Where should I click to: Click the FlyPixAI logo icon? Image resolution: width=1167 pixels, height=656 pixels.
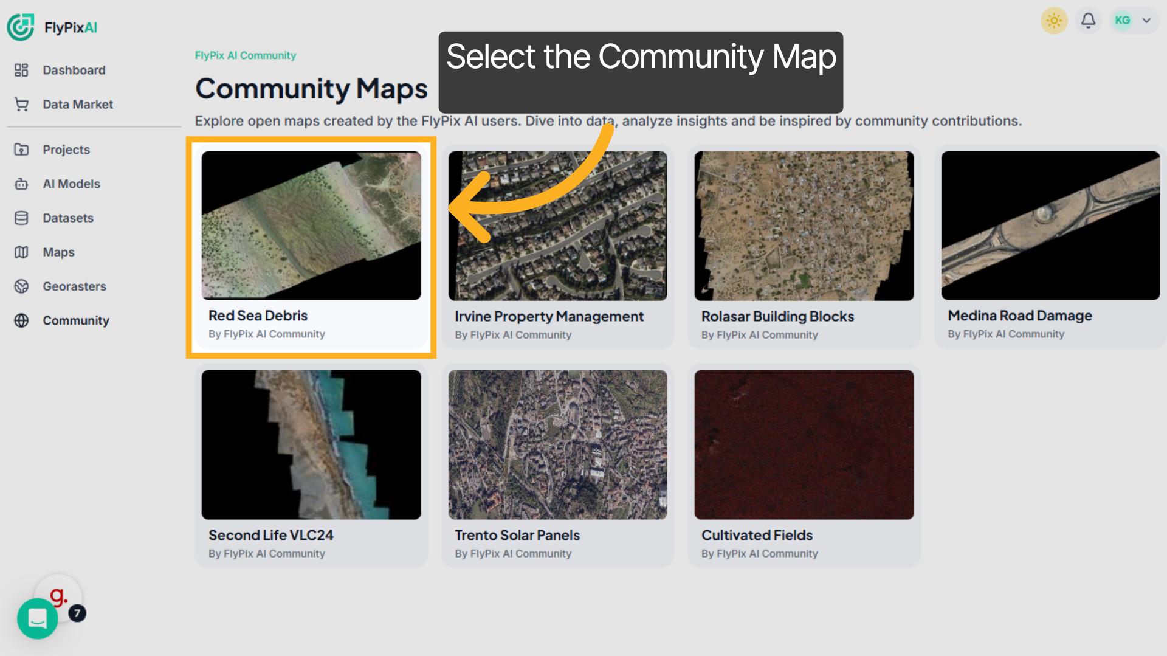21,27
